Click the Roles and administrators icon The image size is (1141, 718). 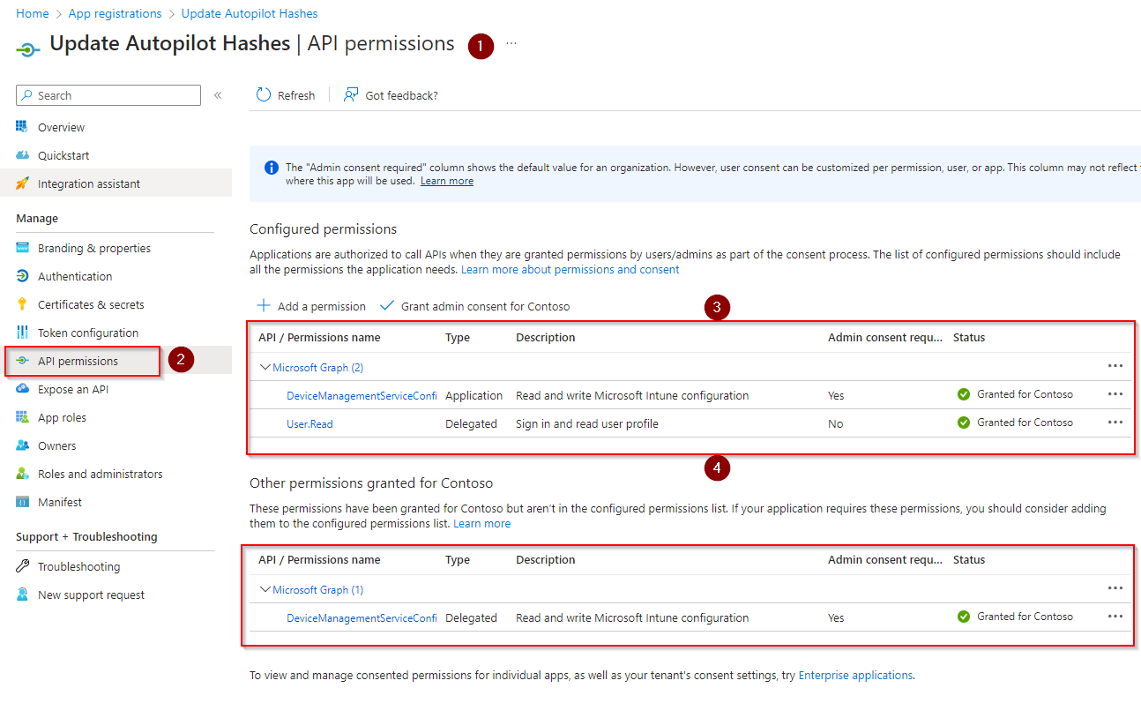click(x=22, y=474)
